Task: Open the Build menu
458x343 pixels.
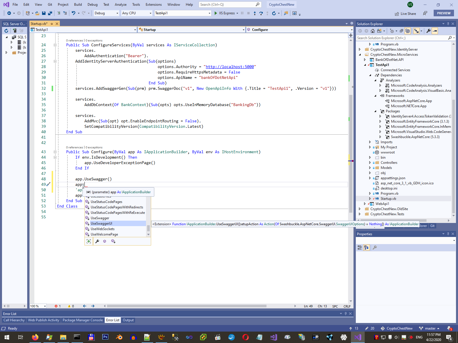Action: pos(78,5)
